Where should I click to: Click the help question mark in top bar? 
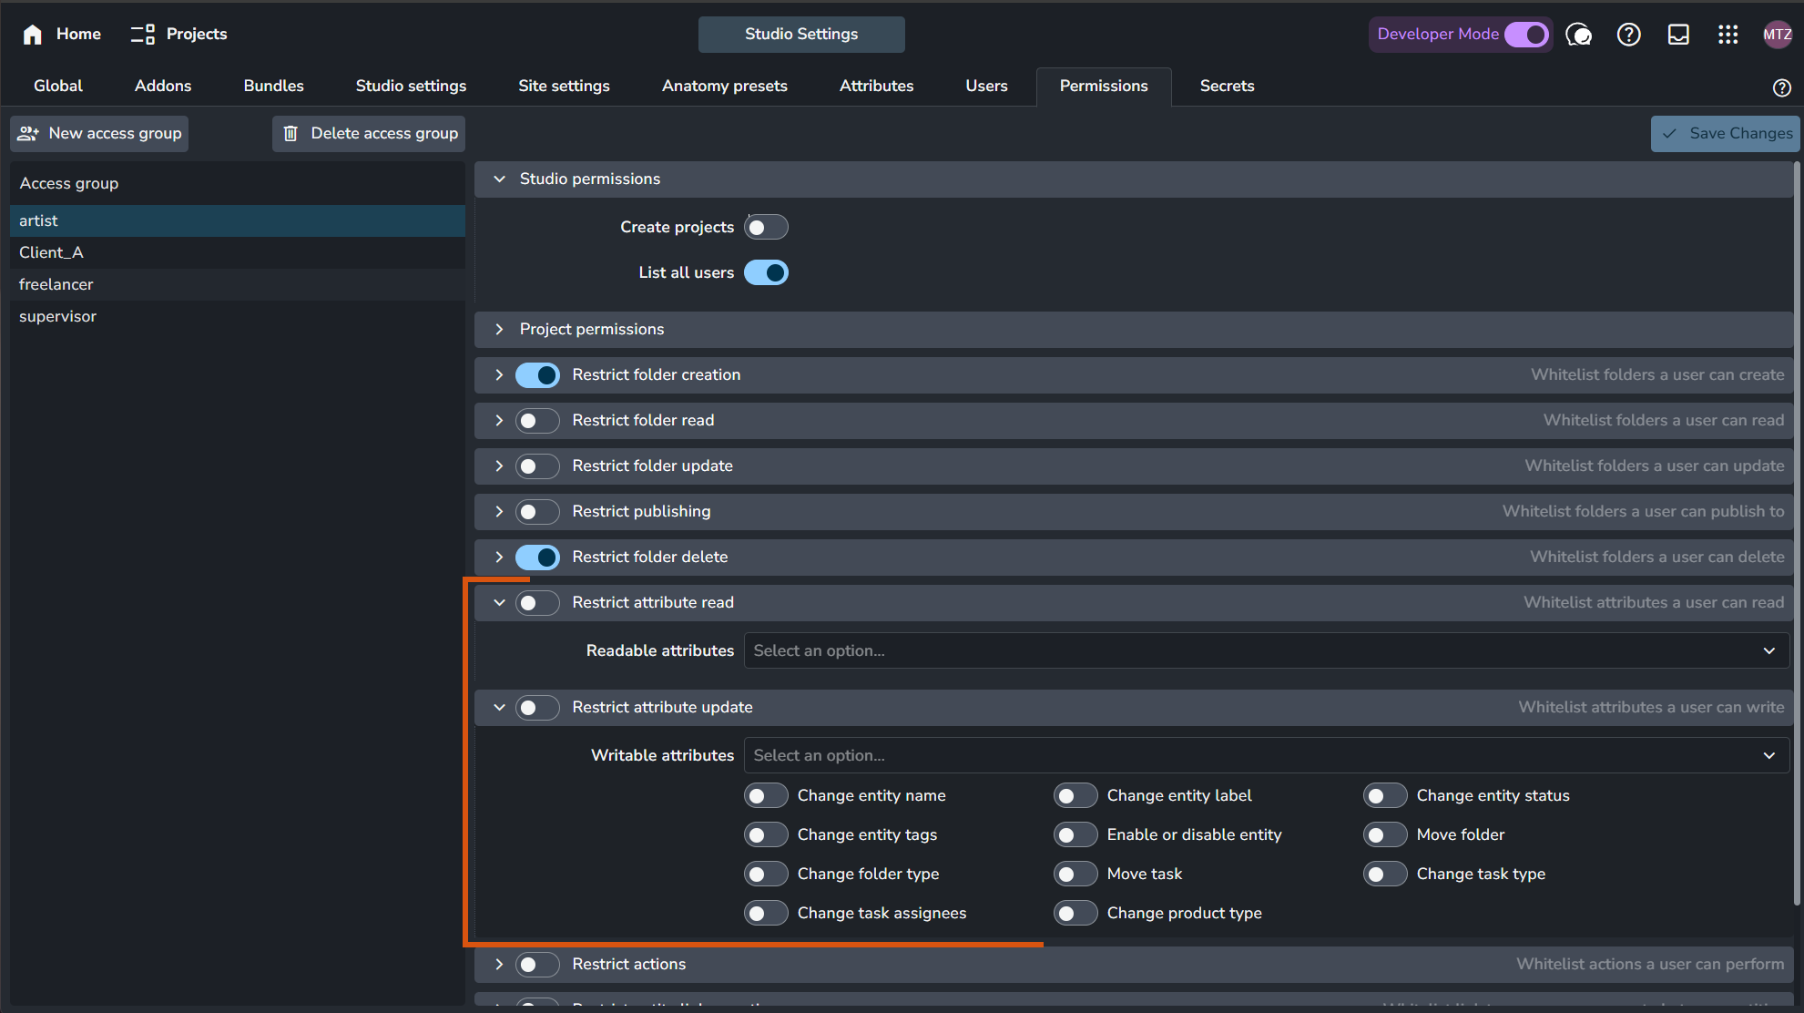1628,35
